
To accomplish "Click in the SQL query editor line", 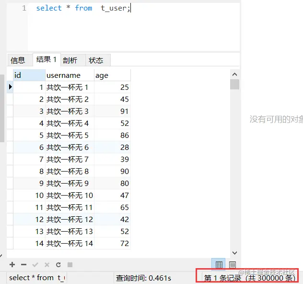I will (x=83, y=8).
